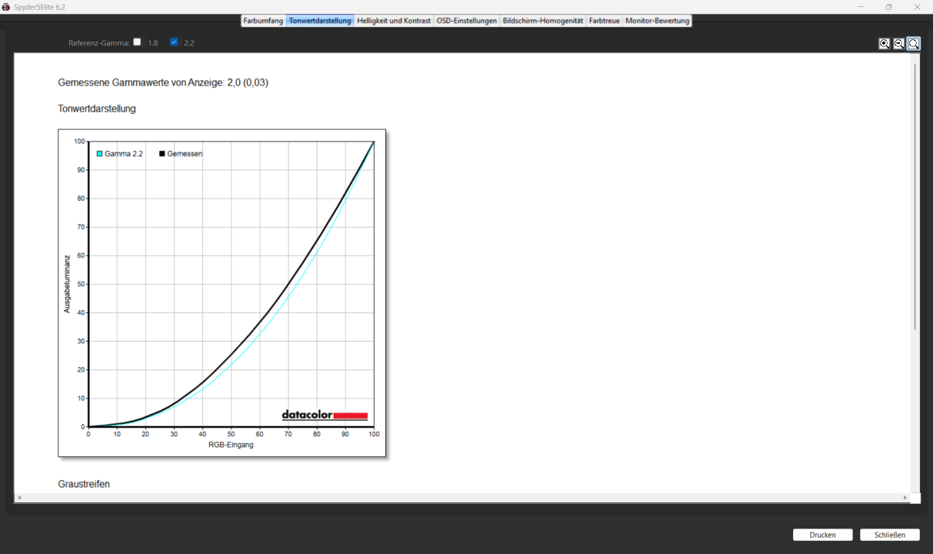Open the OSD-Einstellungen tab

(x=466, y=21)
